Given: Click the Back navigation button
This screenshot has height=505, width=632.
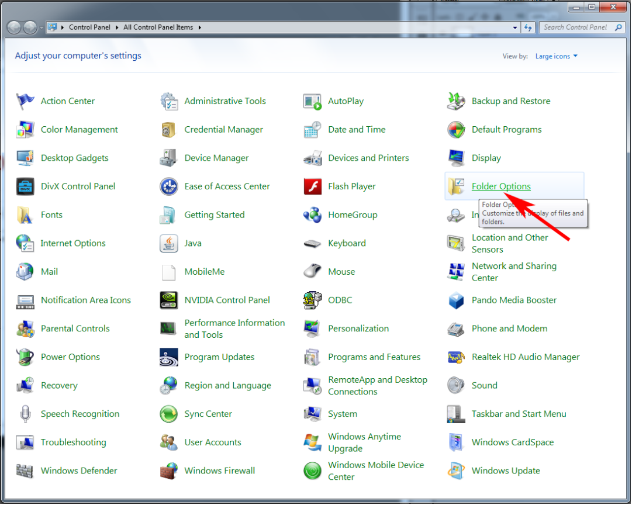Looking at the screenshot, I should coord(14,27).
